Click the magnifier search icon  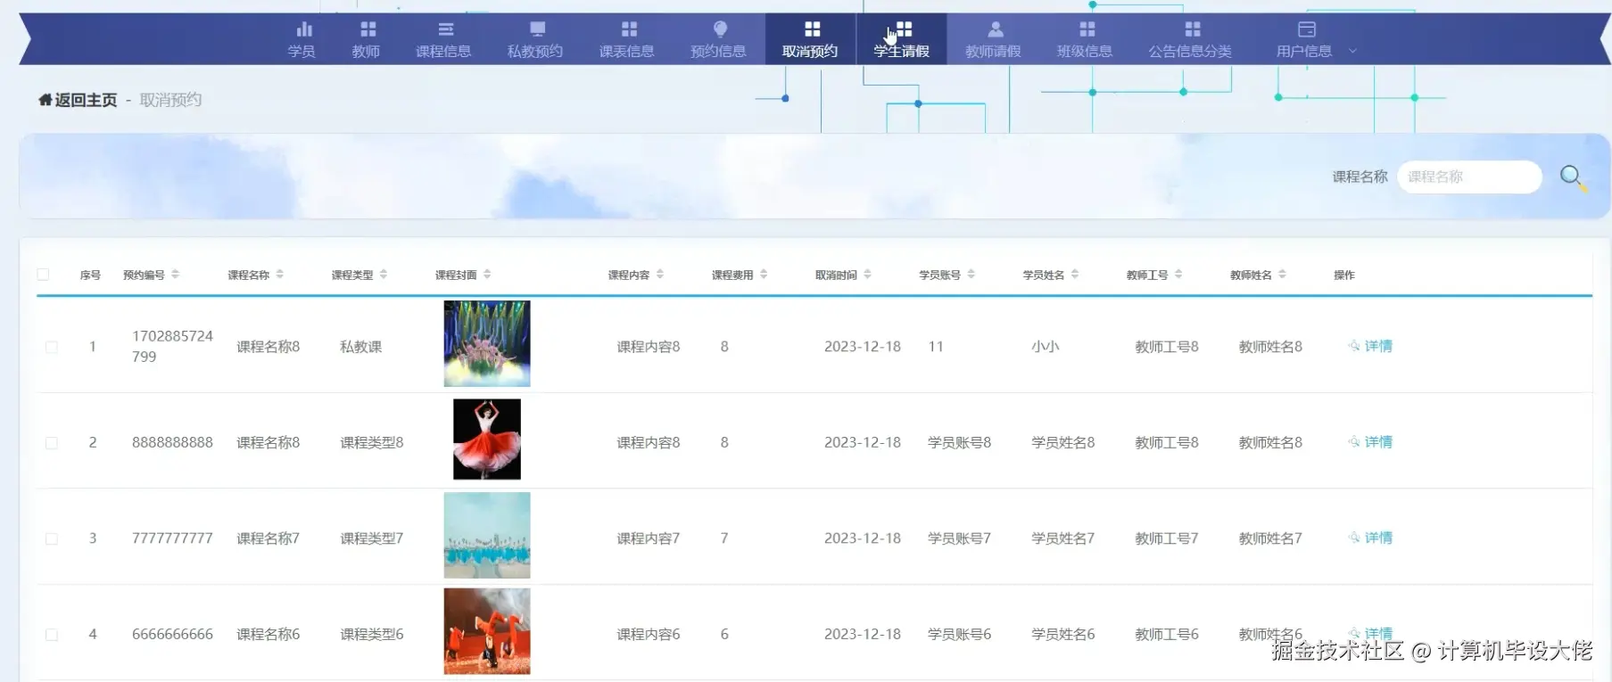tap(1573, 177)
